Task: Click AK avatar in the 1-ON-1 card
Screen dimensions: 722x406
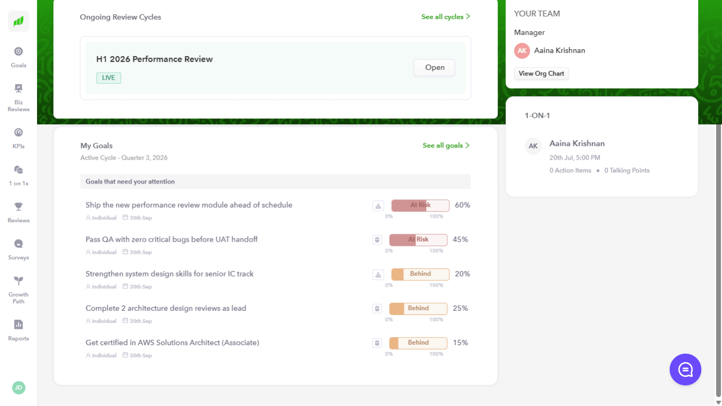Action: click(533, 146)
